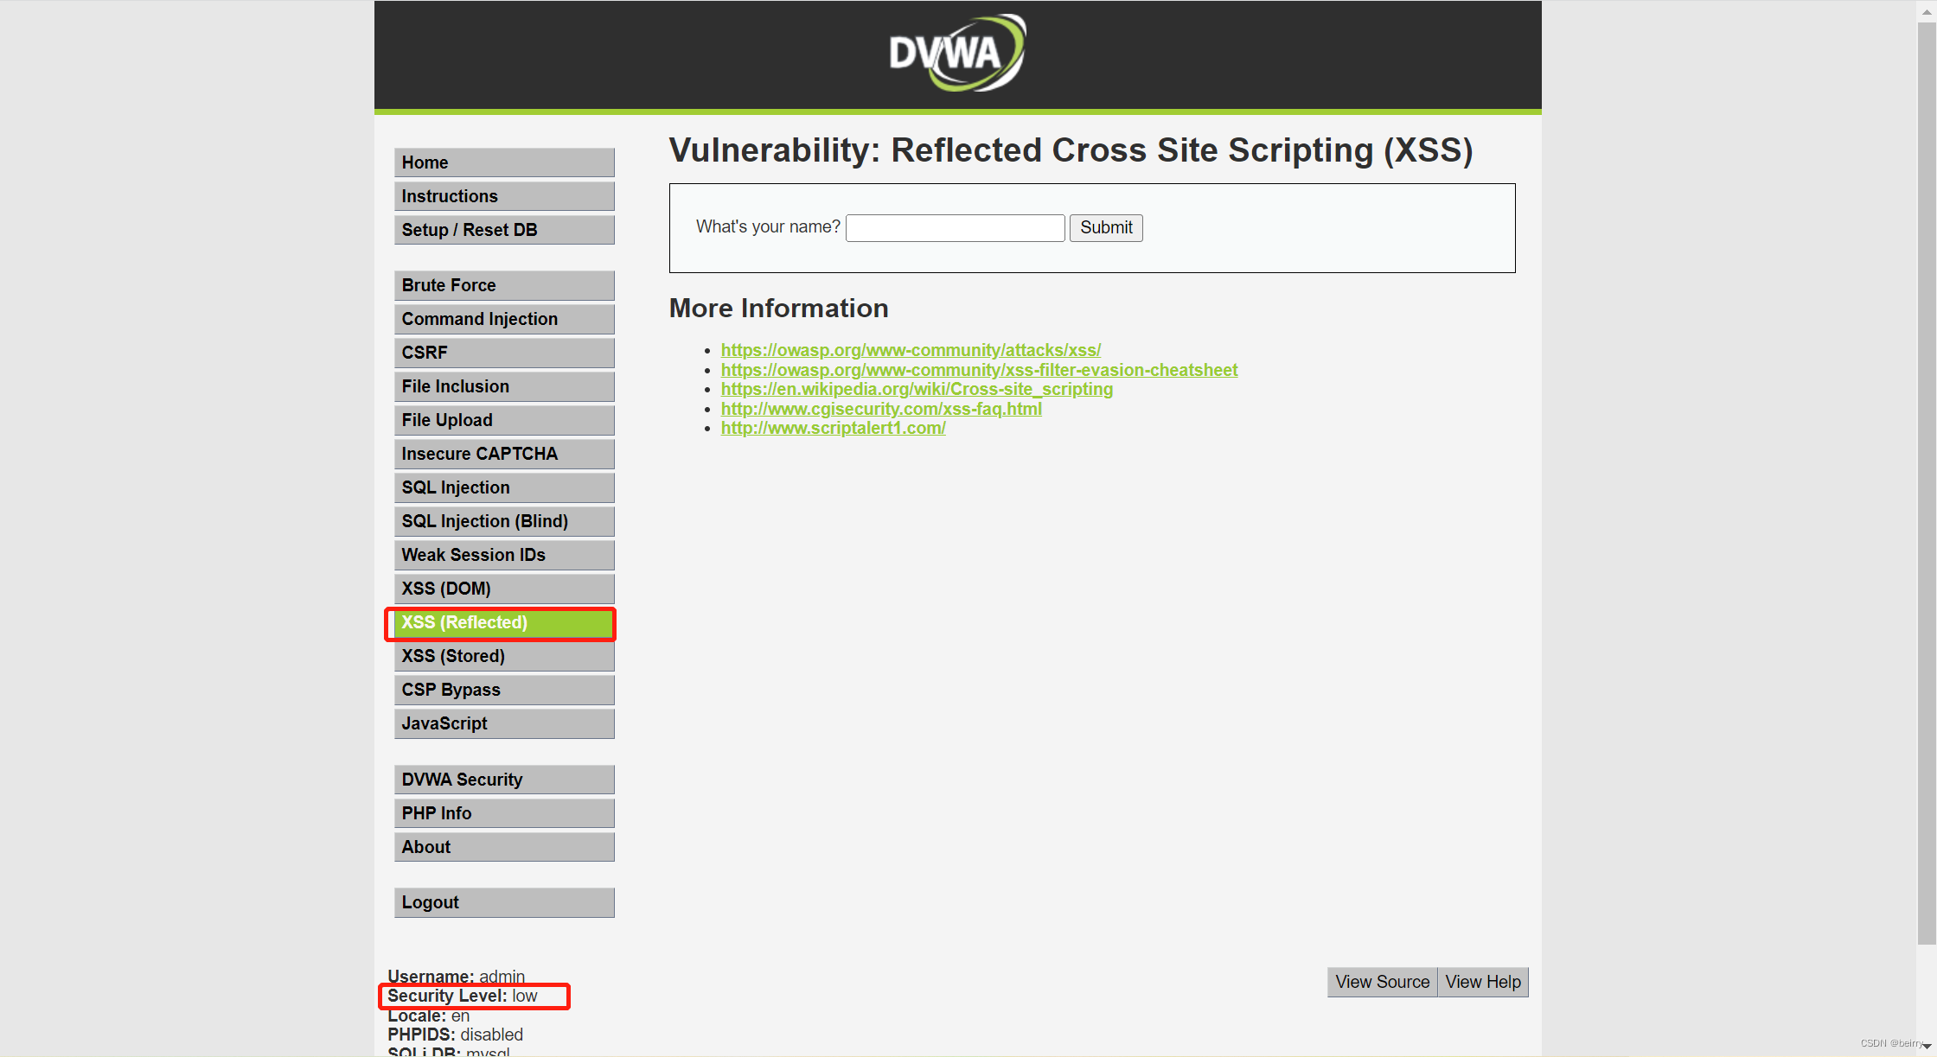
Task: Open the OWASP XSS attacks link
Action: point(910,350)
